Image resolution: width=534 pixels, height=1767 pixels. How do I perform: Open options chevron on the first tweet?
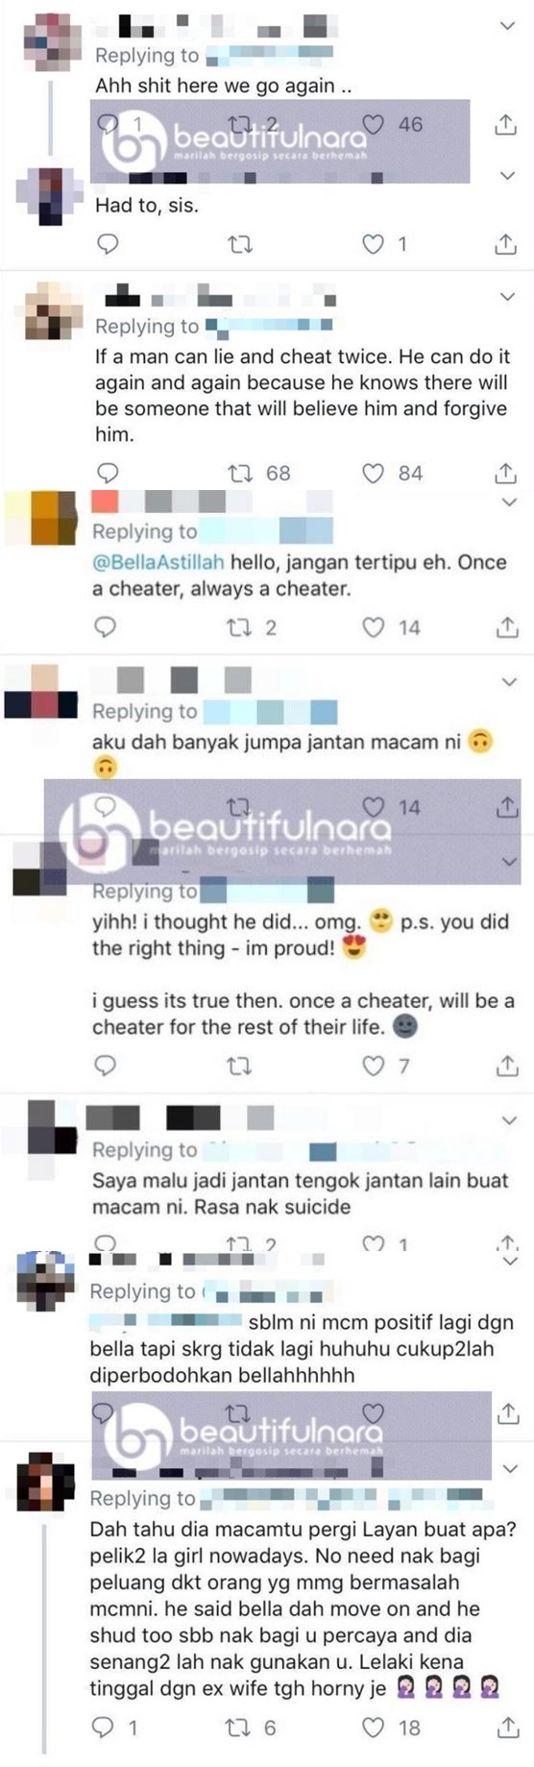[x=508, y=26]
